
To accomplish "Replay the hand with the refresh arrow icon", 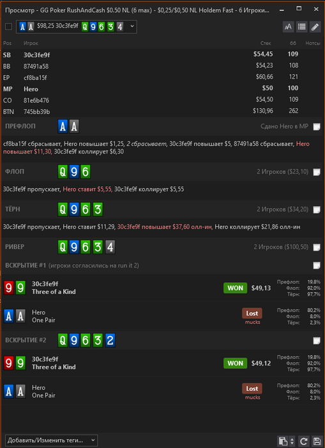I will pos(304,441).
